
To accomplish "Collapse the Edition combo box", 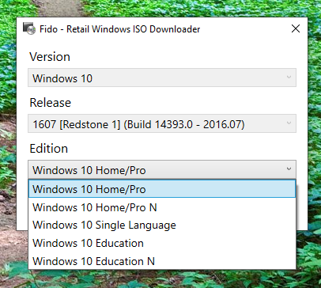I will [x=162, y=169].
